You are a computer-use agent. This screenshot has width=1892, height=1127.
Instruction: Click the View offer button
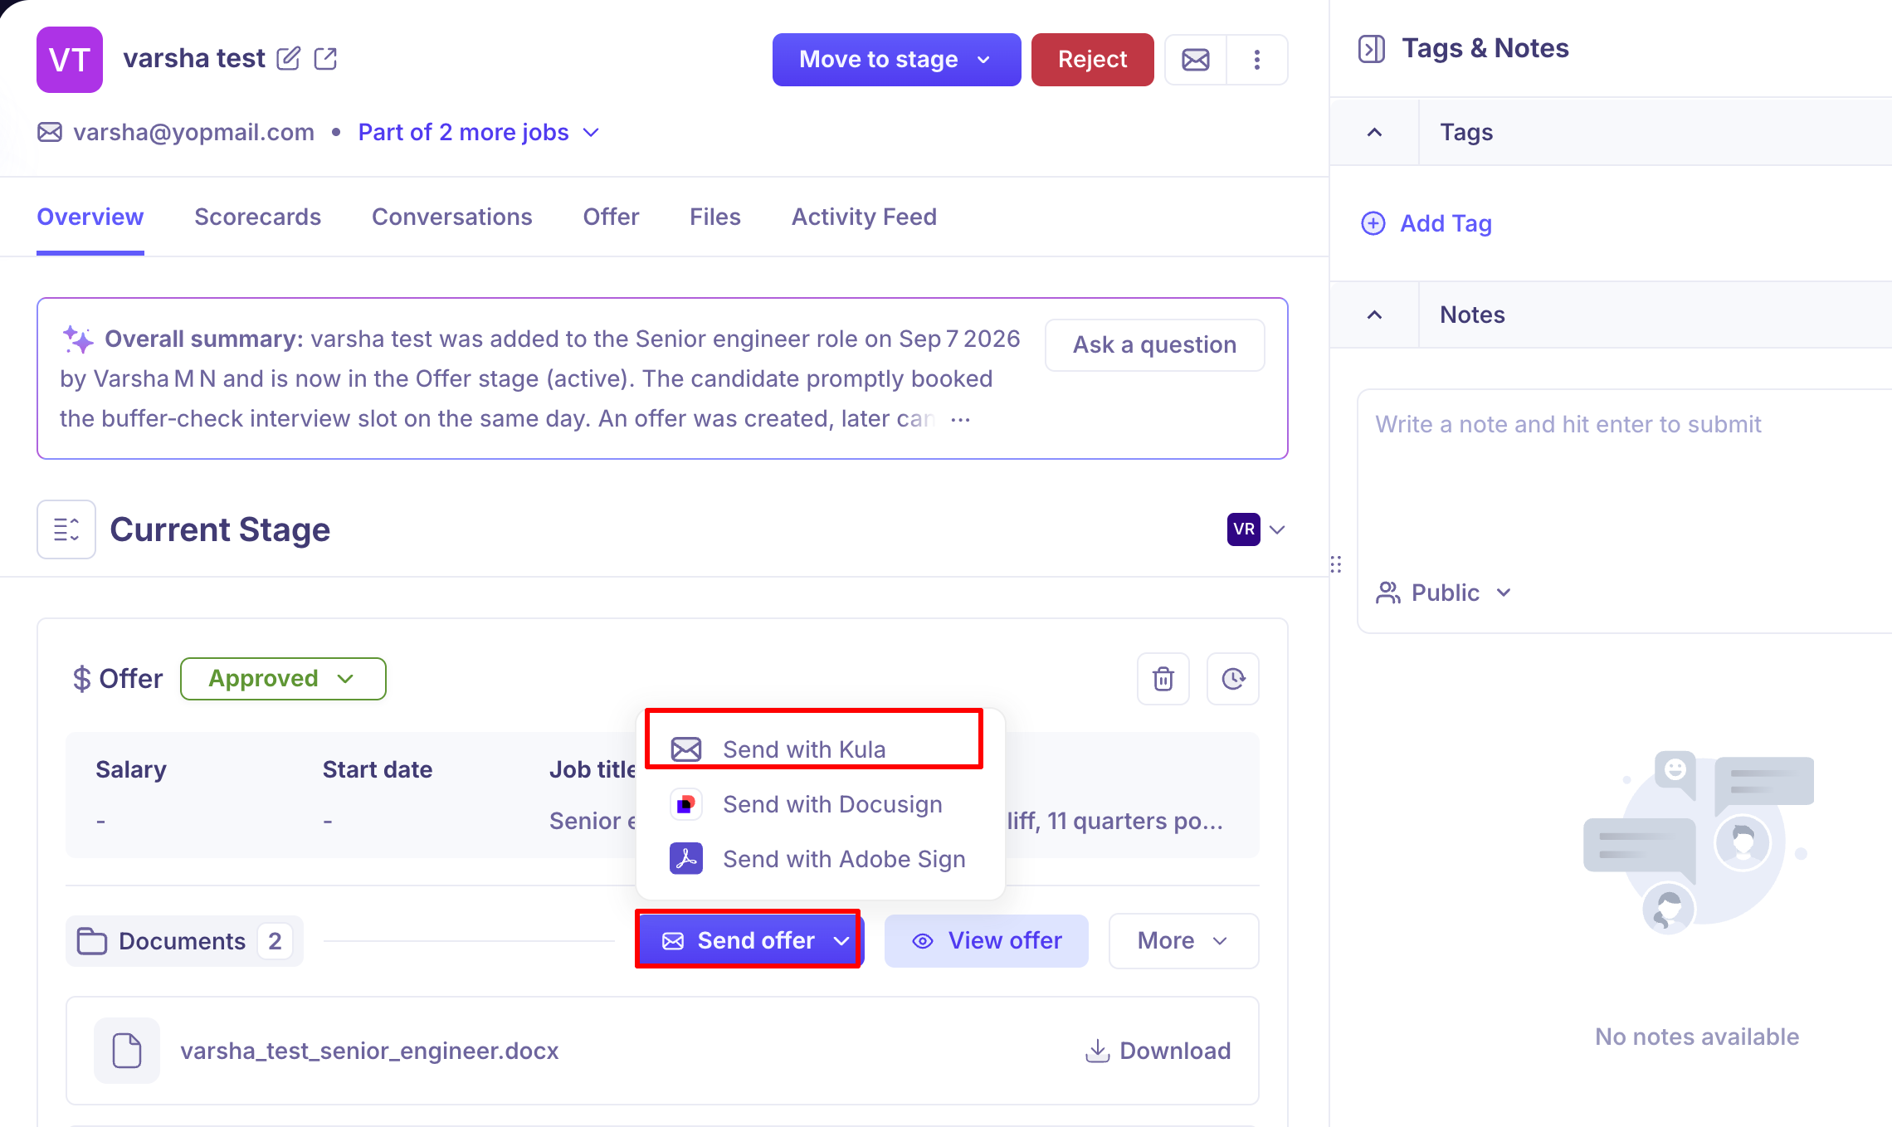(x=986, y=940)
